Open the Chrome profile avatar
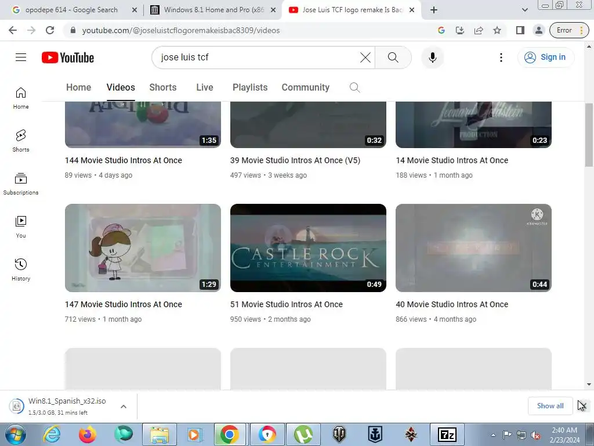 [539, 30]
